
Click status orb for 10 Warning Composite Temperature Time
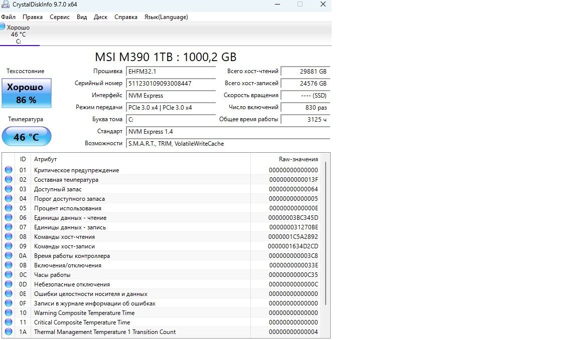pos(9,313)
